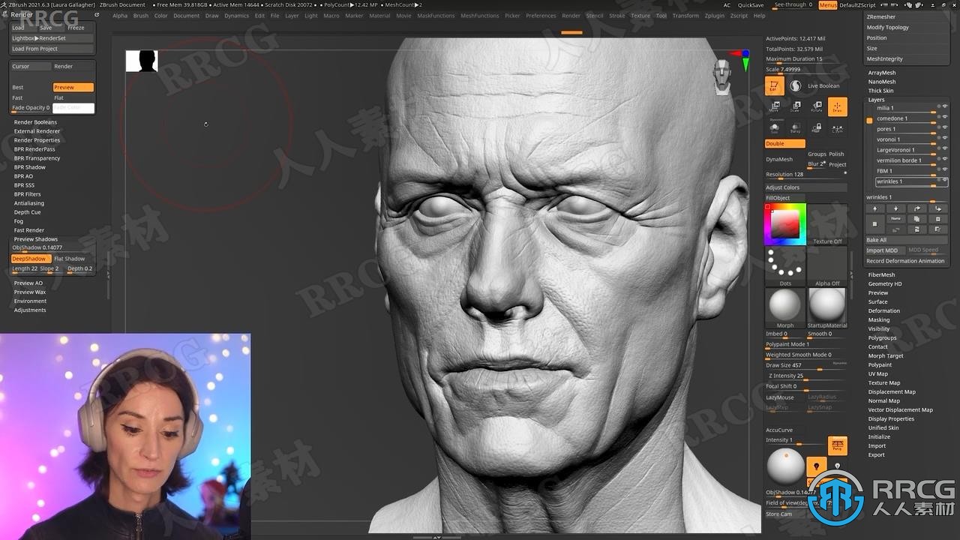Expand the BPR RenderPass section

click(x=34, y=149)
